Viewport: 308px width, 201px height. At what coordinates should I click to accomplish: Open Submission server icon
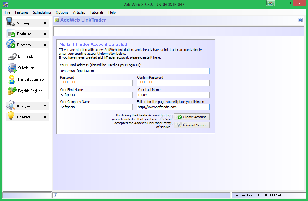tap(12, 68)
